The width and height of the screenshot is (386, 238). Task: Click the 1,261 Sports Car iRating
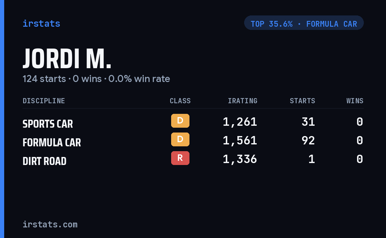240,122
